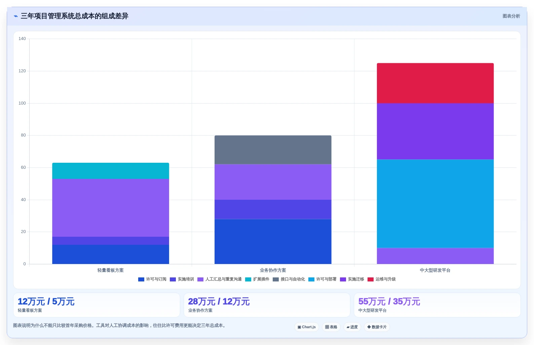
Task: Click the y-axis value 100
Action: pyautogui.click(x=22, y=103)
